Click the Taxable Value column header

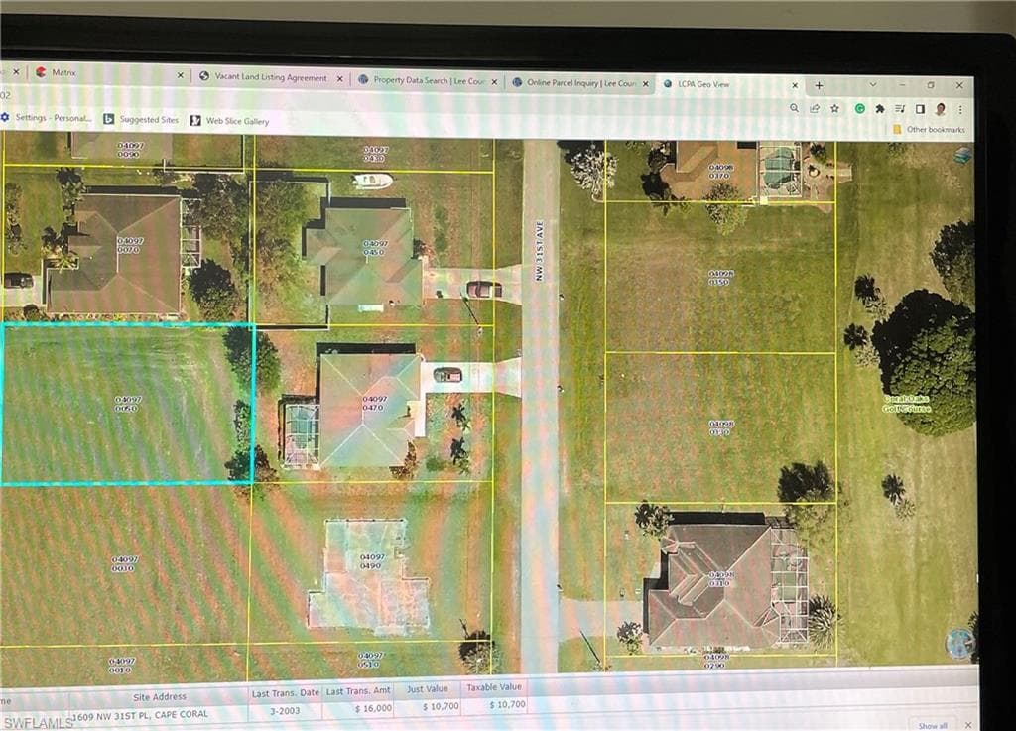[x=494, y=687]
